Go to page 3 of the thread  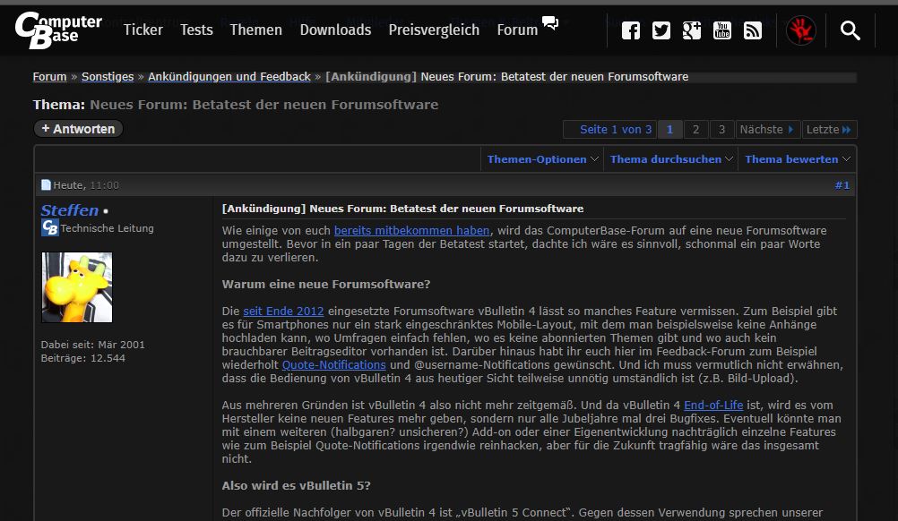click(x=721, y=129)
